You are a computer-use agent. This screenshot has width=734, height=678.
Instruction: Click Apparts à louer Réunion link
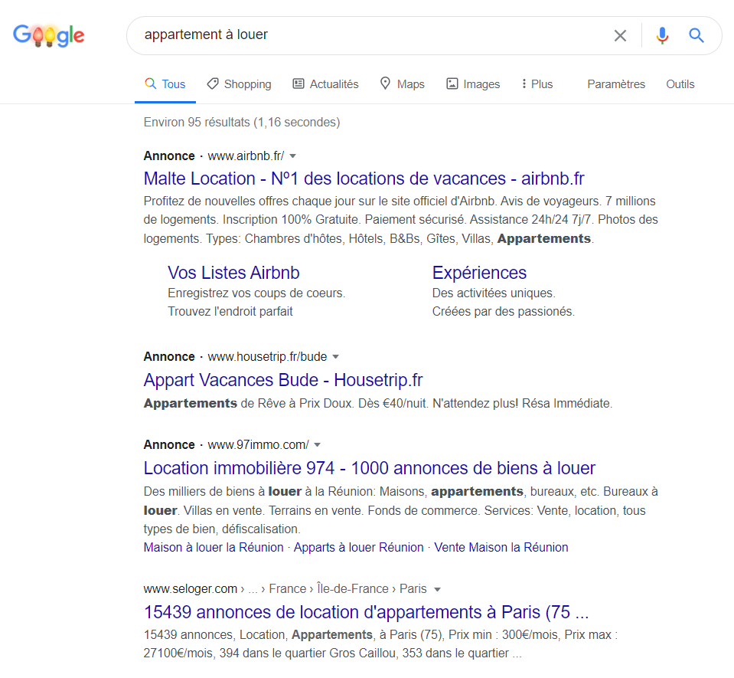click(x=358, y=547)
